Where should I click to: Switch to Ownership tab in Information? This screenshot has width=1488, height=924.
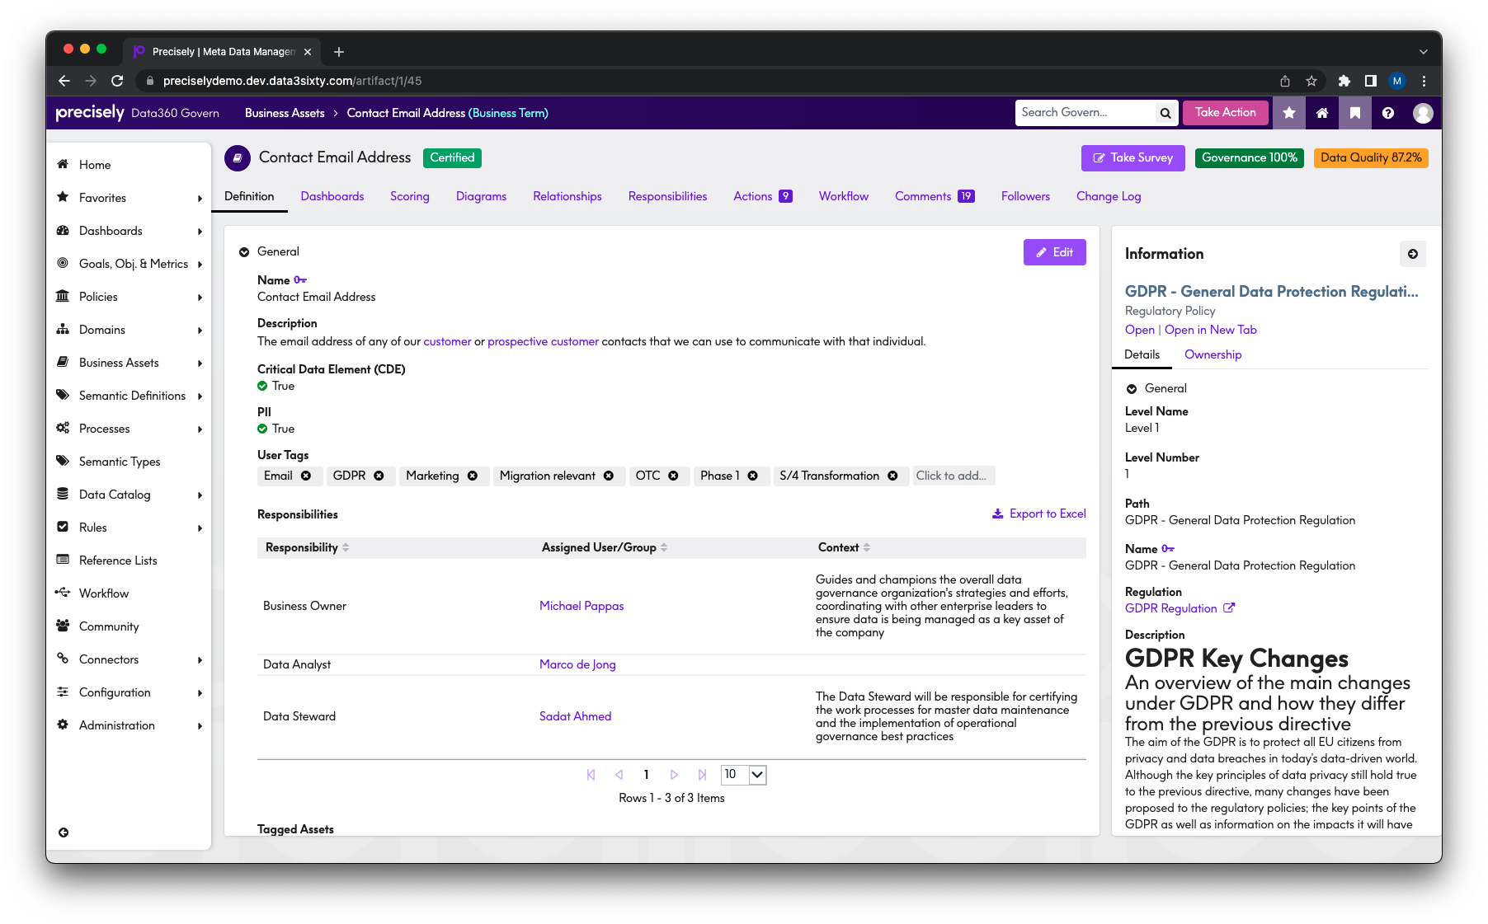pyautogui.click(x=1213, y=354)
